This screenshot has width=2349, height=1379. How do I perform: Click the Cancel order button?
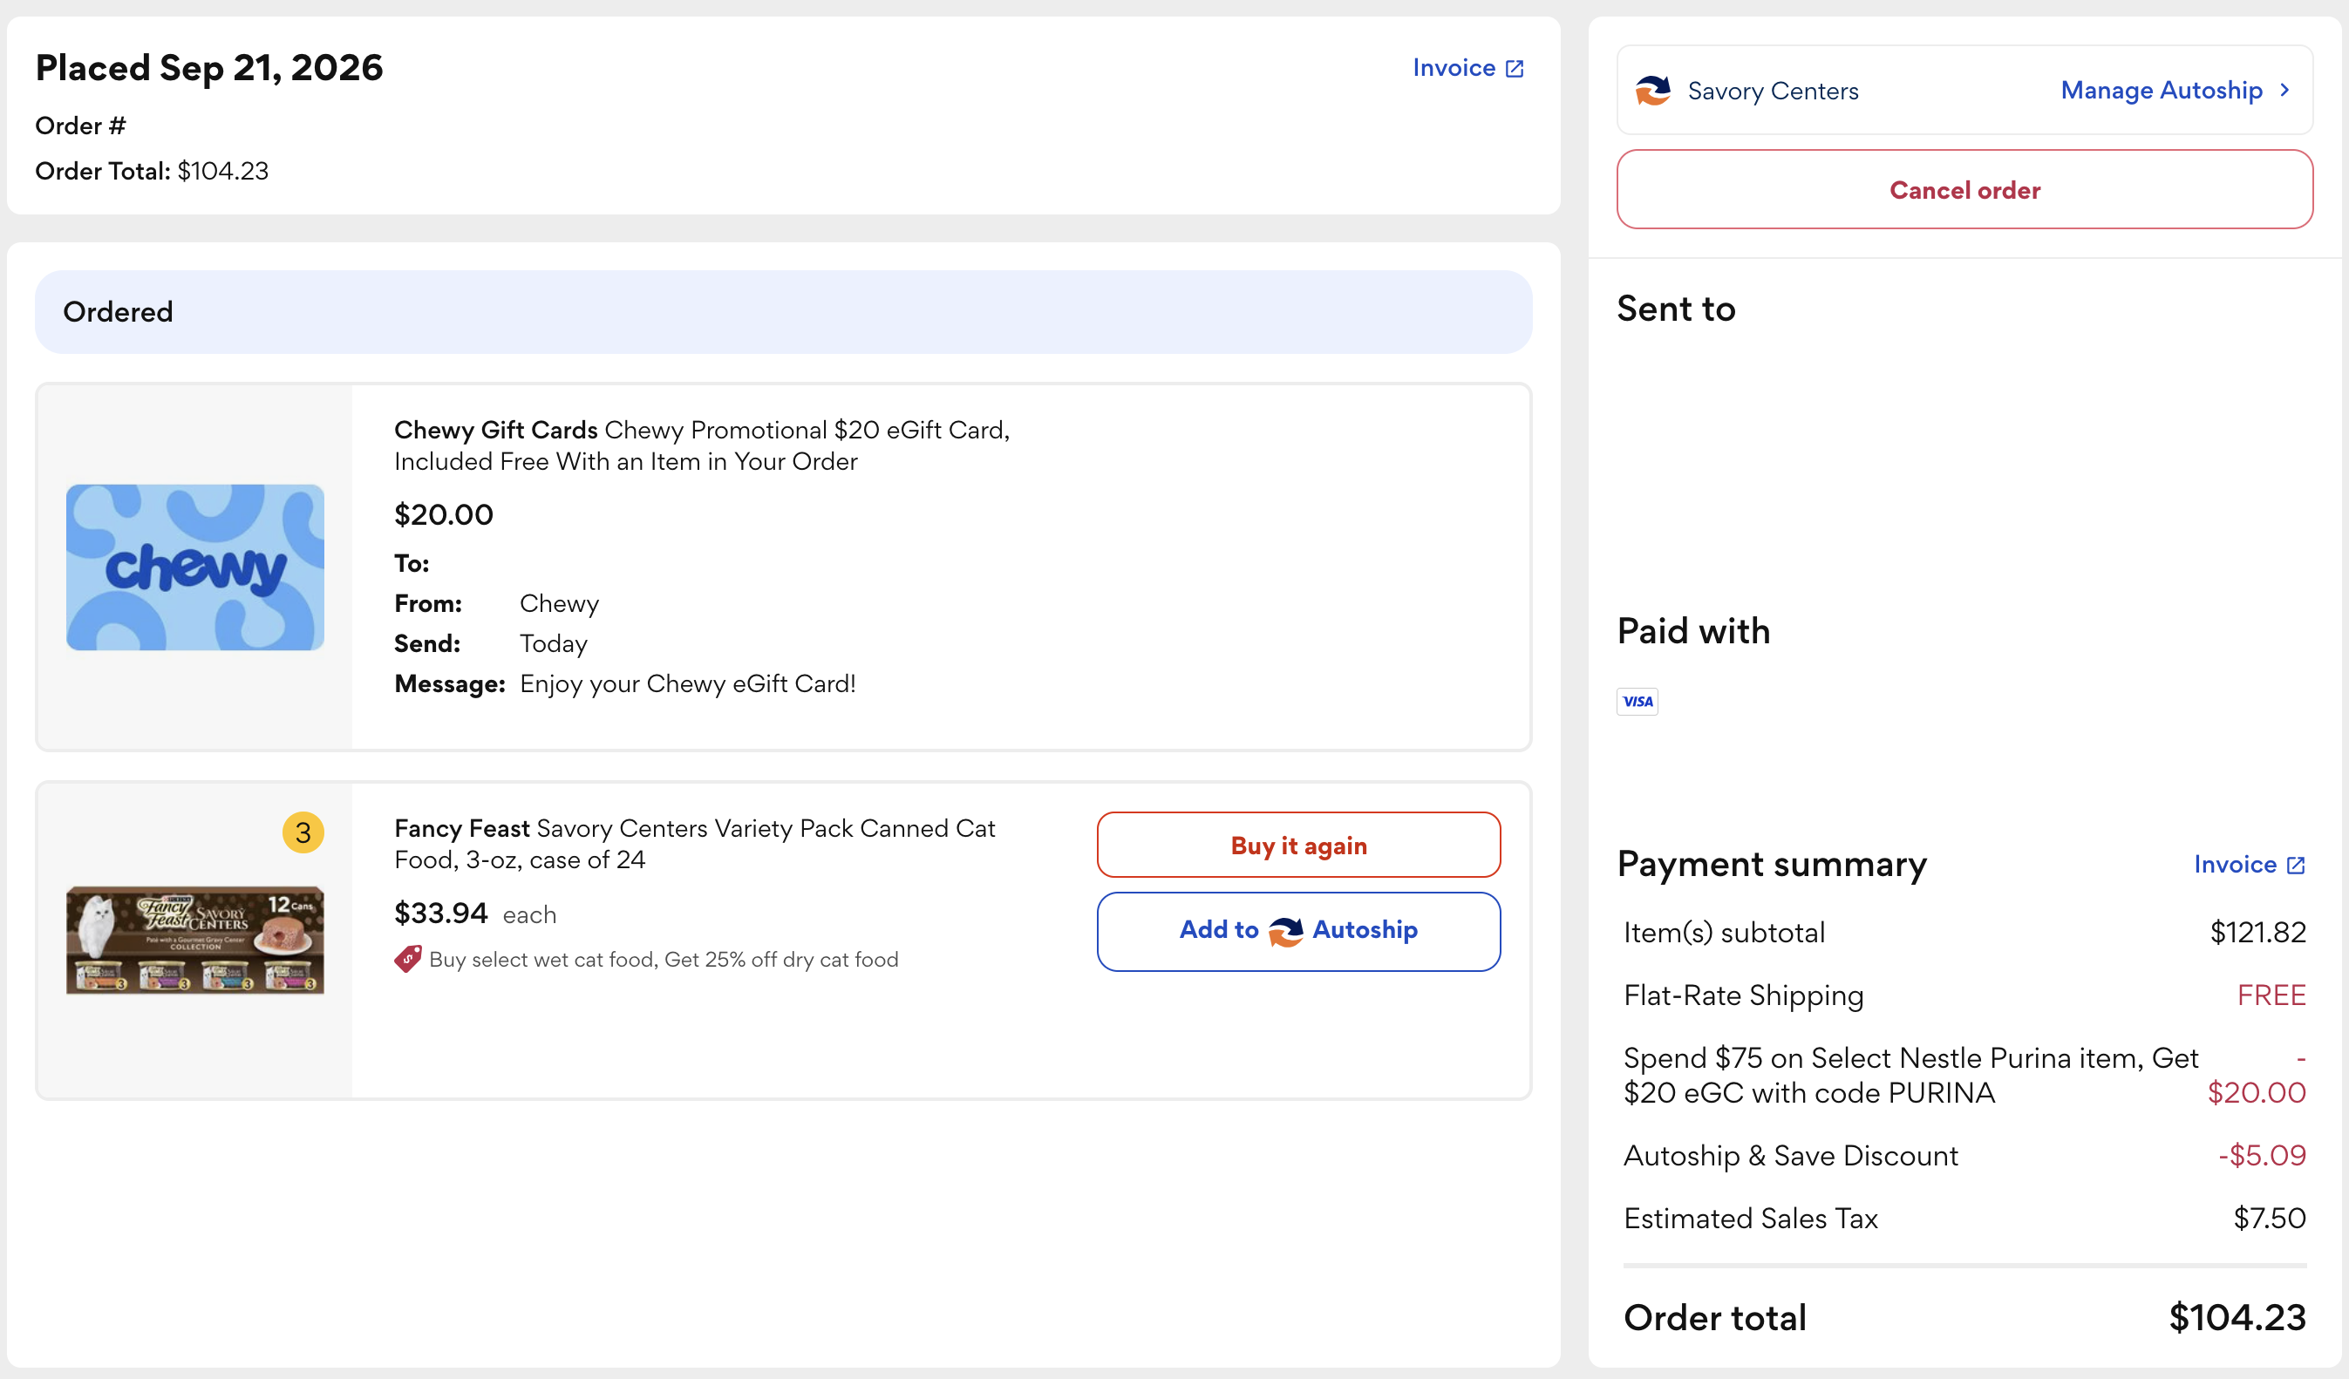1964,190
